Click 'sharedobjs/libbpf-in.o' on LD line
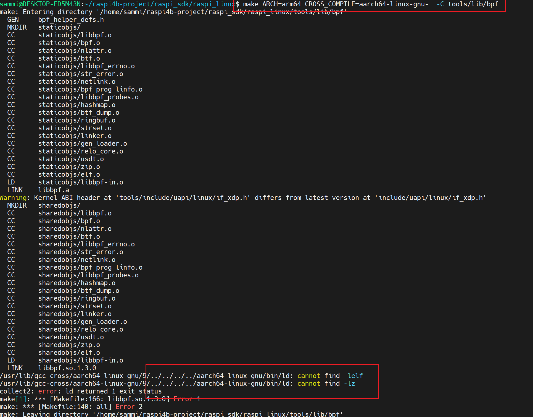533x417 pixels. [x=81, y=360]
